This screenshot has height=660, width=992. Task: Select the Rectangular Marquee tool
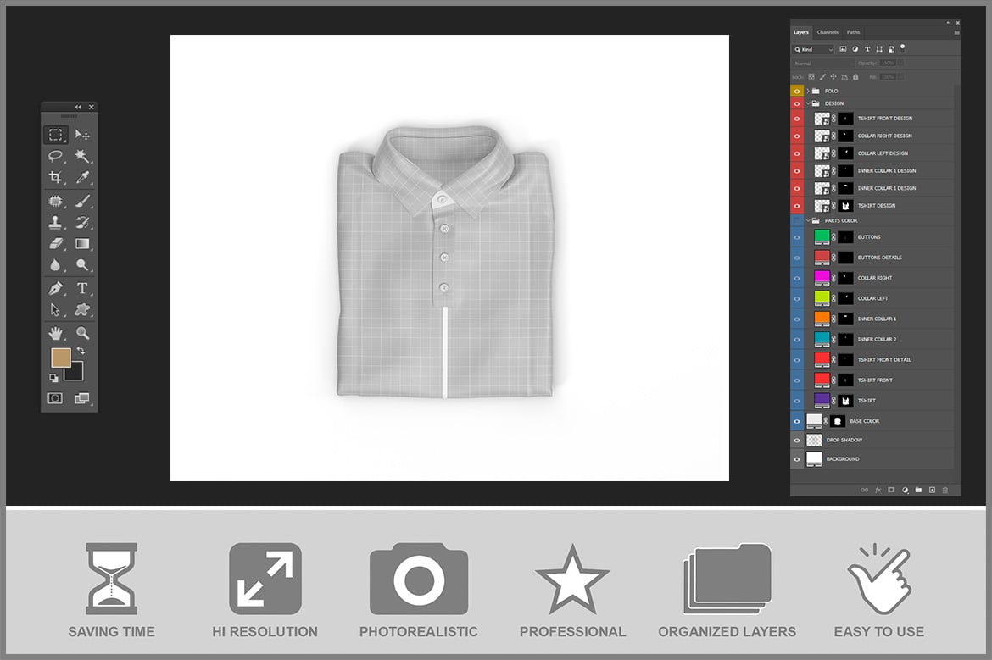pyautogui.click(x=56, y=135)
